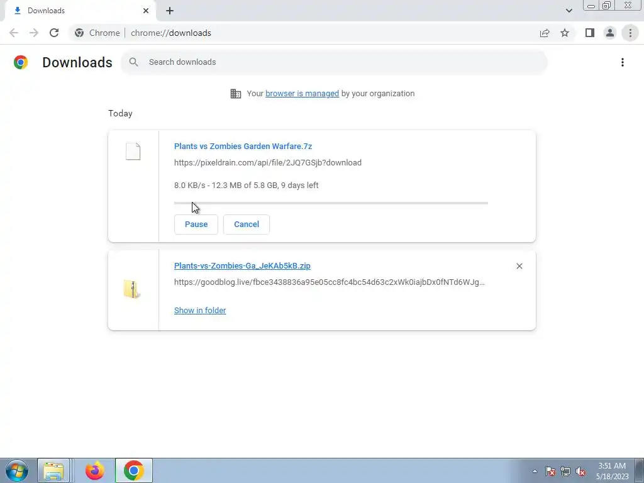Click the Today date heading

120,113
